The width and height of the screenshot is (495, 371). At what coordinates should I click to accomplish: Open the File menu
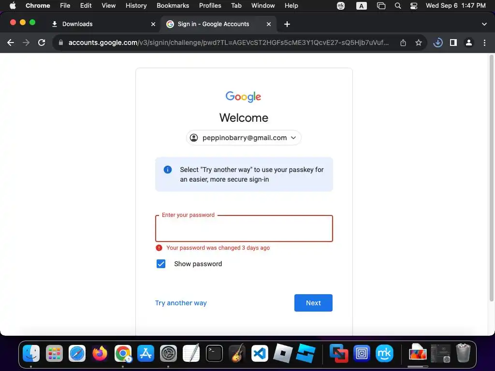coord(65,5)
